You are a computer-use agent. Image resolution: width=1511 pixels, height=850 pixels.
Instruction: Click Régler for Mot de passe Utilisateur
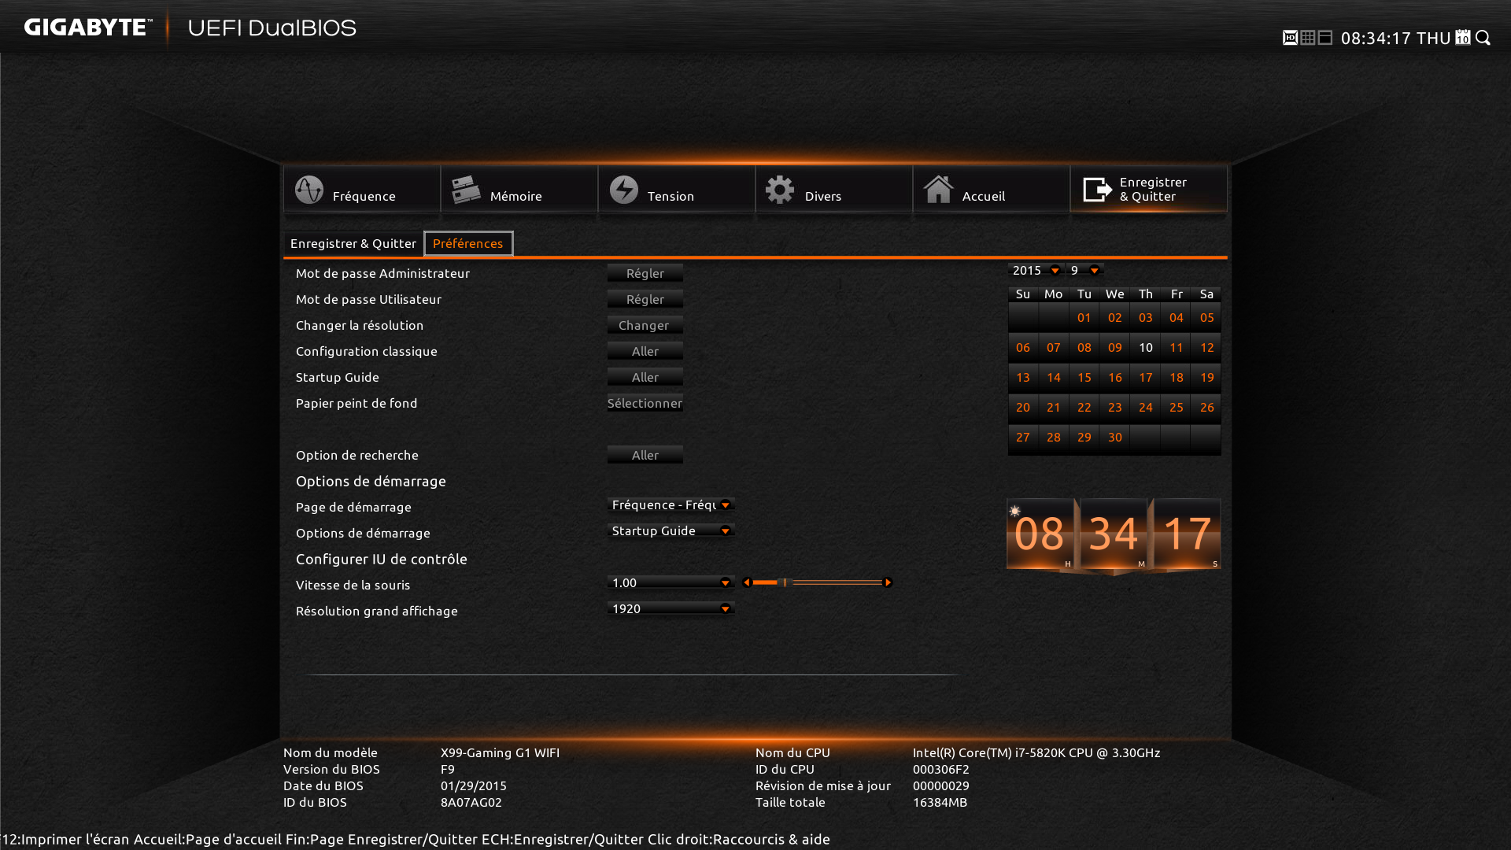pyautogui.click(x=645, y=299)
